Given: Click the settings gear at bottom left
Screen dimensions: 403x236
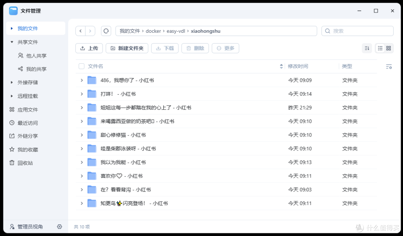Looking at the screenshot, I should (x=59, y=226).
